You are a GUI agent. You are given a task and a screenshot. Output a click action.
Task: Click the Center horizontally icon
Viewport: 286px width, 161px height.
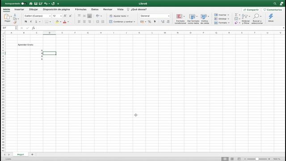pos(84,21)
